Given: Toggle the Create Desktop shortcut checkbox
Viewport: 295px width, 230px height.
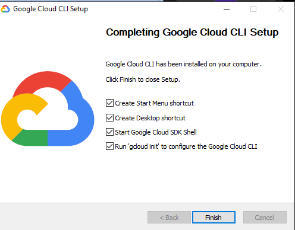Looking at the screenshot, I should click(109, 118).
